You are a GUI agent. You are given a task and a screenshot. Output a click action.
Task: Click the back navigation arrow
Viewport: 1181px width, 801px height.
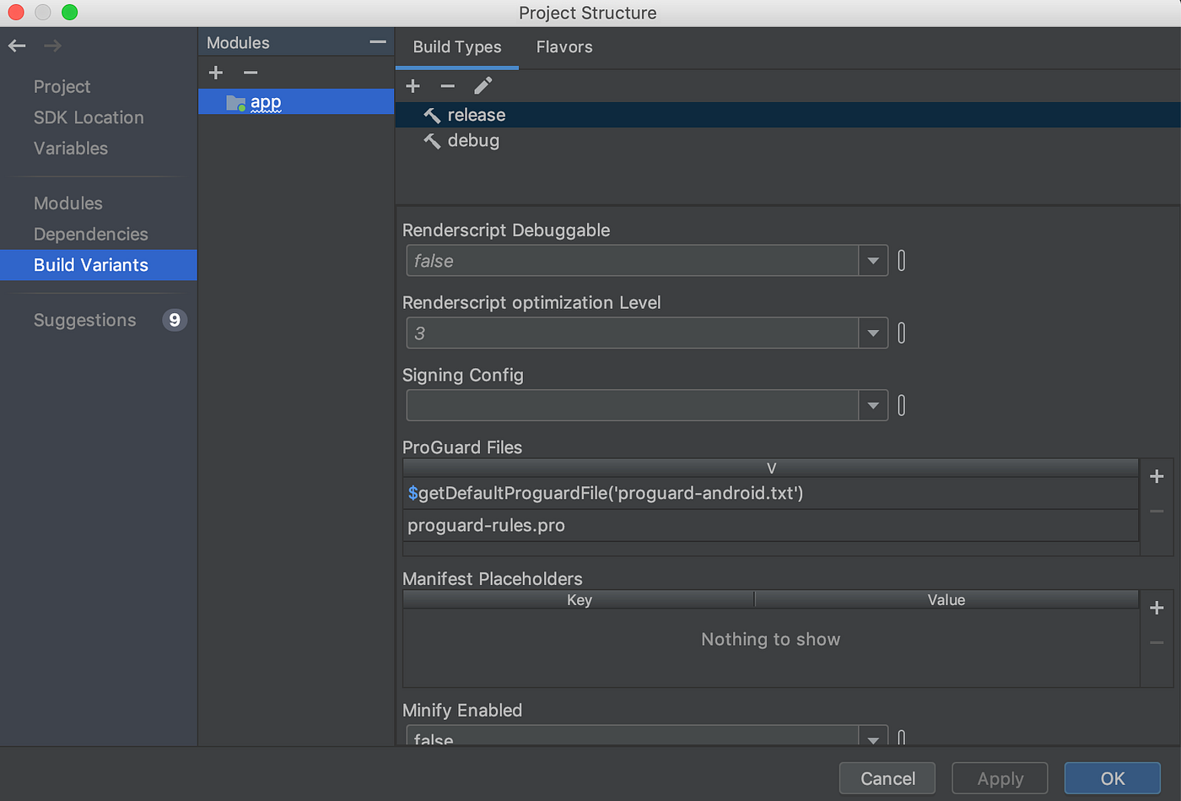click(x=16, y=46)
